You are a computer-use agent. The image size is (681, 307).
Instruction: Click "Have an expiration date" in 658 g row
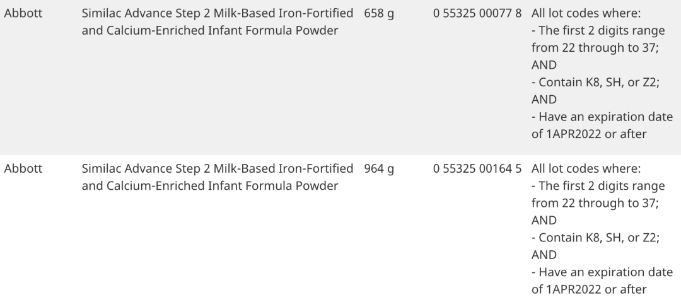tap(602, 117)
